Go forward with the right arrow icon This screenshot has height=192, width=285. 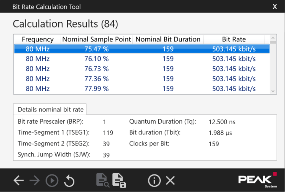(34, 181)
